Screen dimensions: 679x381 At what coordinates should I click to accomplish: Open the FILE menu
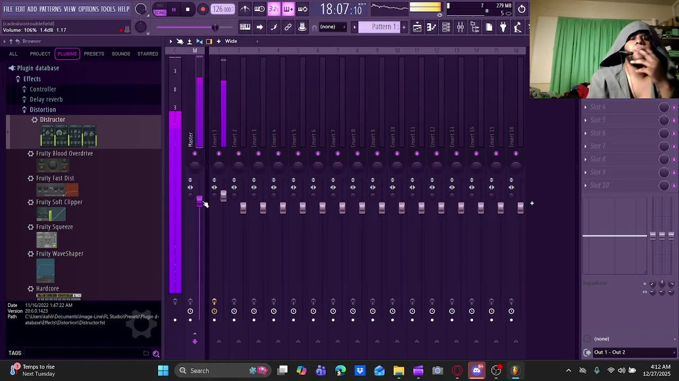pyautogui.click(x=8, y=9)
